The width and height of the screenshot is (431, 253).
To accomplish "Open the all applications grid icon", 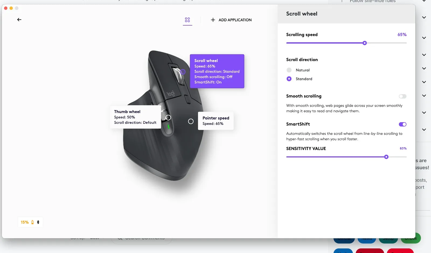I will [187, 20].
